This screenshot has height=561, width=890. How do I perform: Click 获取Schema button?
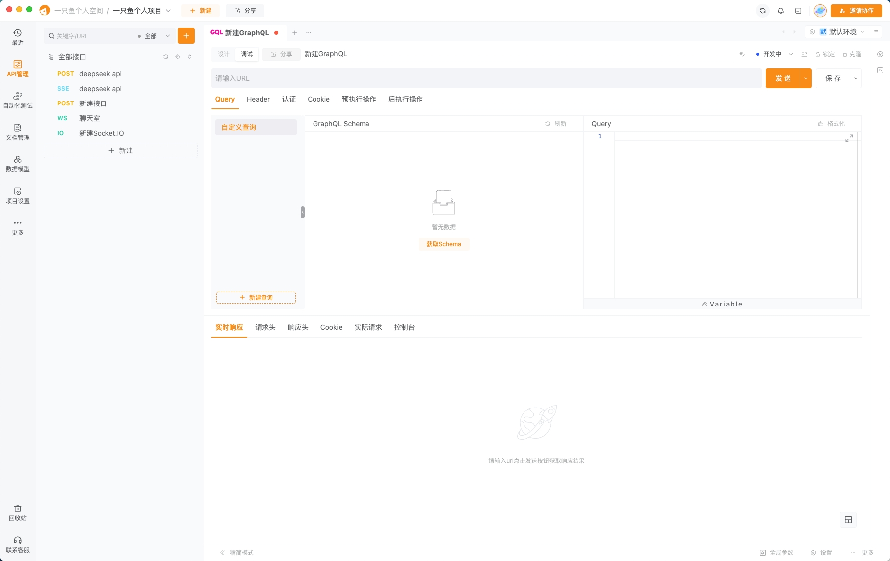click(444, 244)
